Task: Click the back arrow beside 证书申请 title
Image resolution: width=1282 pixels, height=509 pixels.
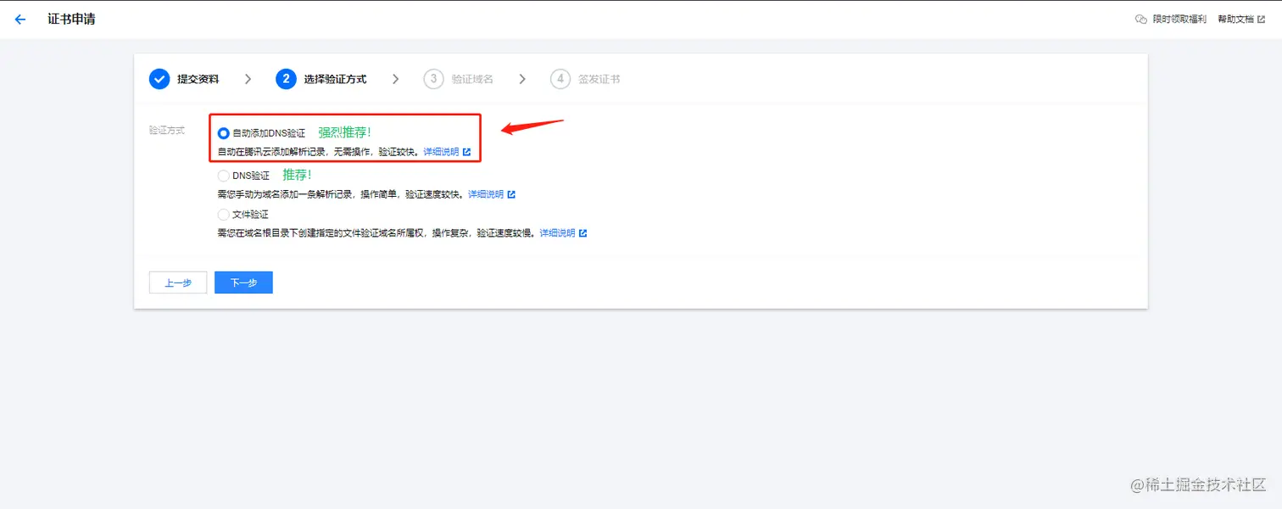Action: (x=20, y=19)
